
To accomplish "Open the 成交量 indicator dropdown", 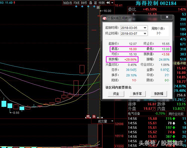I will [112, 121].
